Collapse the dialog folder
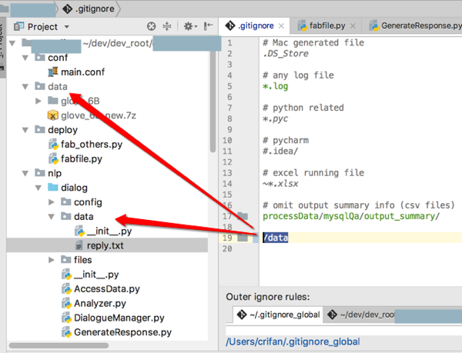Screen dimensions: 462x353 38,188
